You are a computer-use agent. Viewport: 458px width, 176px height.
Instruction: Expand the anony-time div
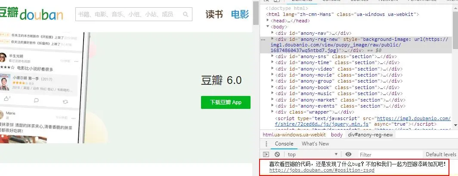[273, 62]
